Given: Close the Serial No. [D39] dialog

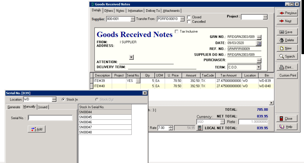Looking at the screenshot, I should [x=145, y=93].
